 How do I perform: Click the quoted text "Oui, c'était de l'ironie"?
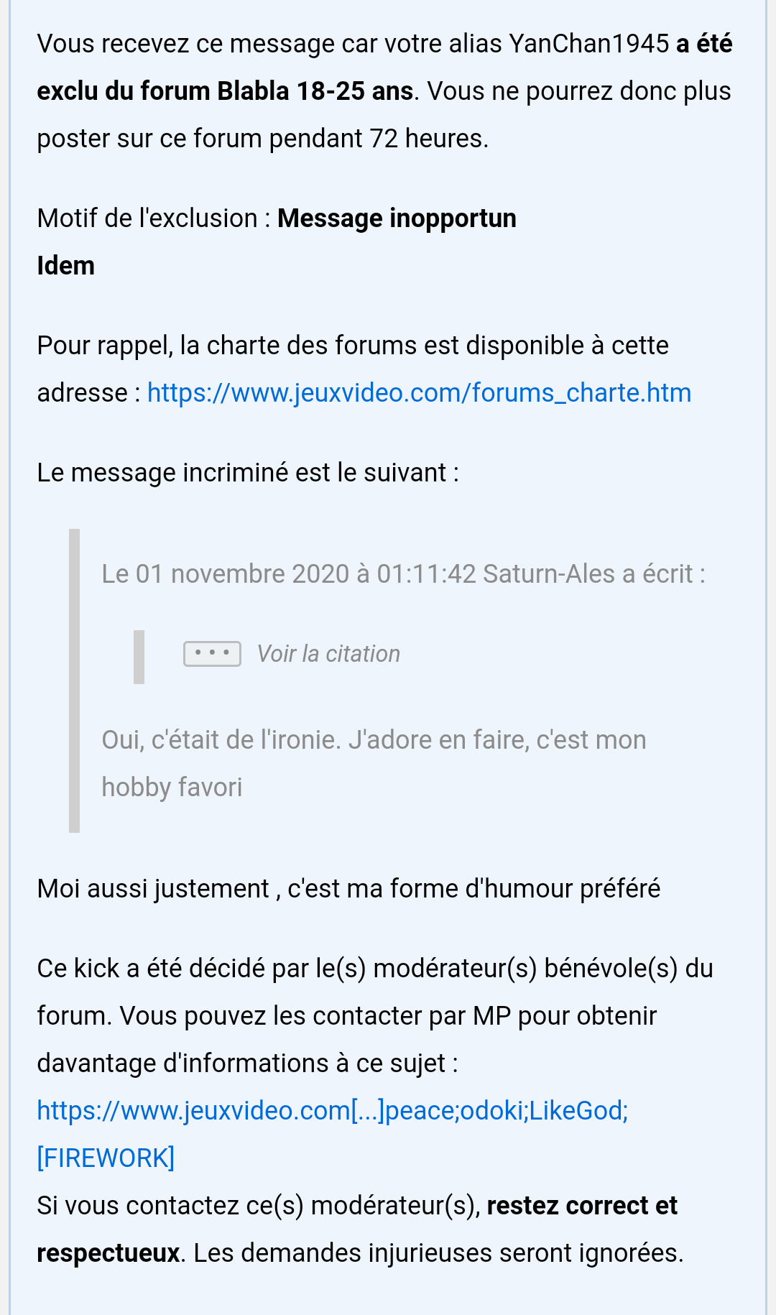coord(221,740)
